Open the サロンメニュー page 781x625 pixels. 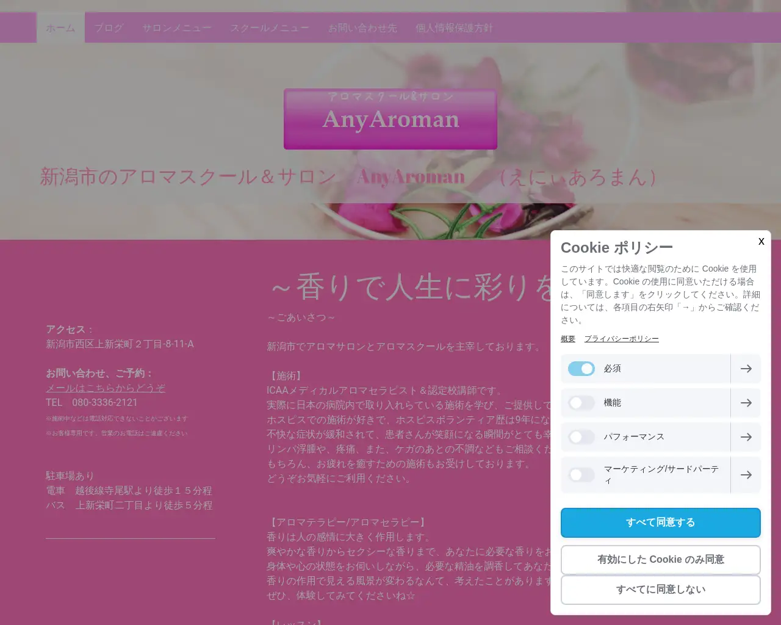tap(176, 27)
